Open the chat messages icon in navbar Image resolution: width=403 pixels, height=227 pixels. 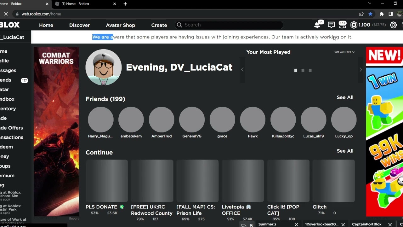point(331,25)
